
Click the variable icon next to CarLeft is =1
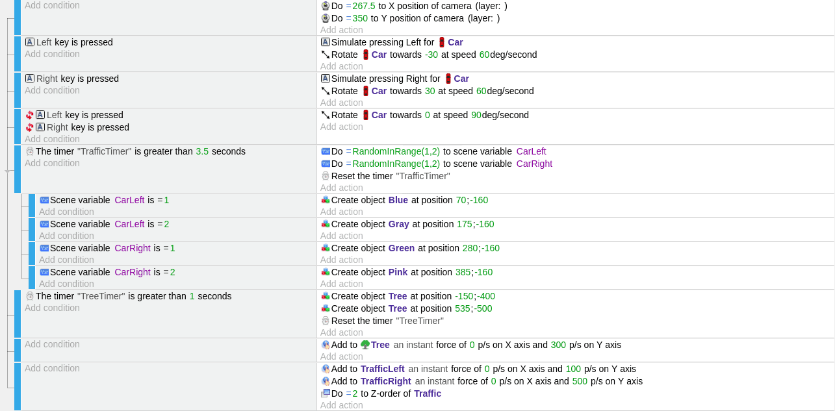[x=44, y=200]
